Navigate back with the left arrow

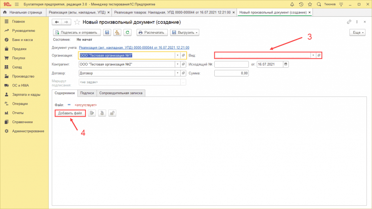[57, 22]
